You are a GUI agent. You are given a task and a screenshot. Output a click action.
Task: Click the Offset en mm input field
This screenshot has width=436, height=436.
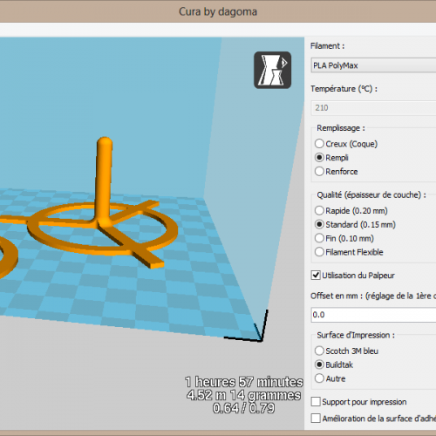tap(373, 315)
